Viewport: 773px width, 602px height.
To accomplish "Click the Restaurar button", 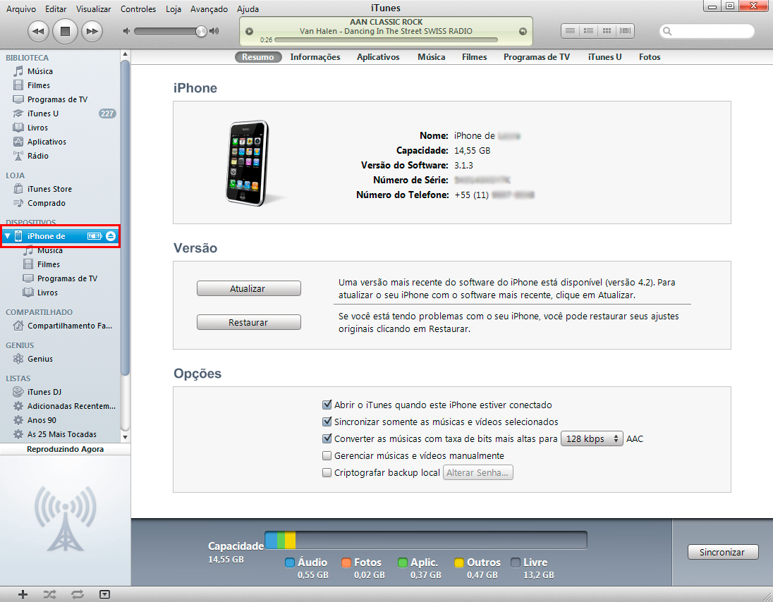I will pos(248,322).
